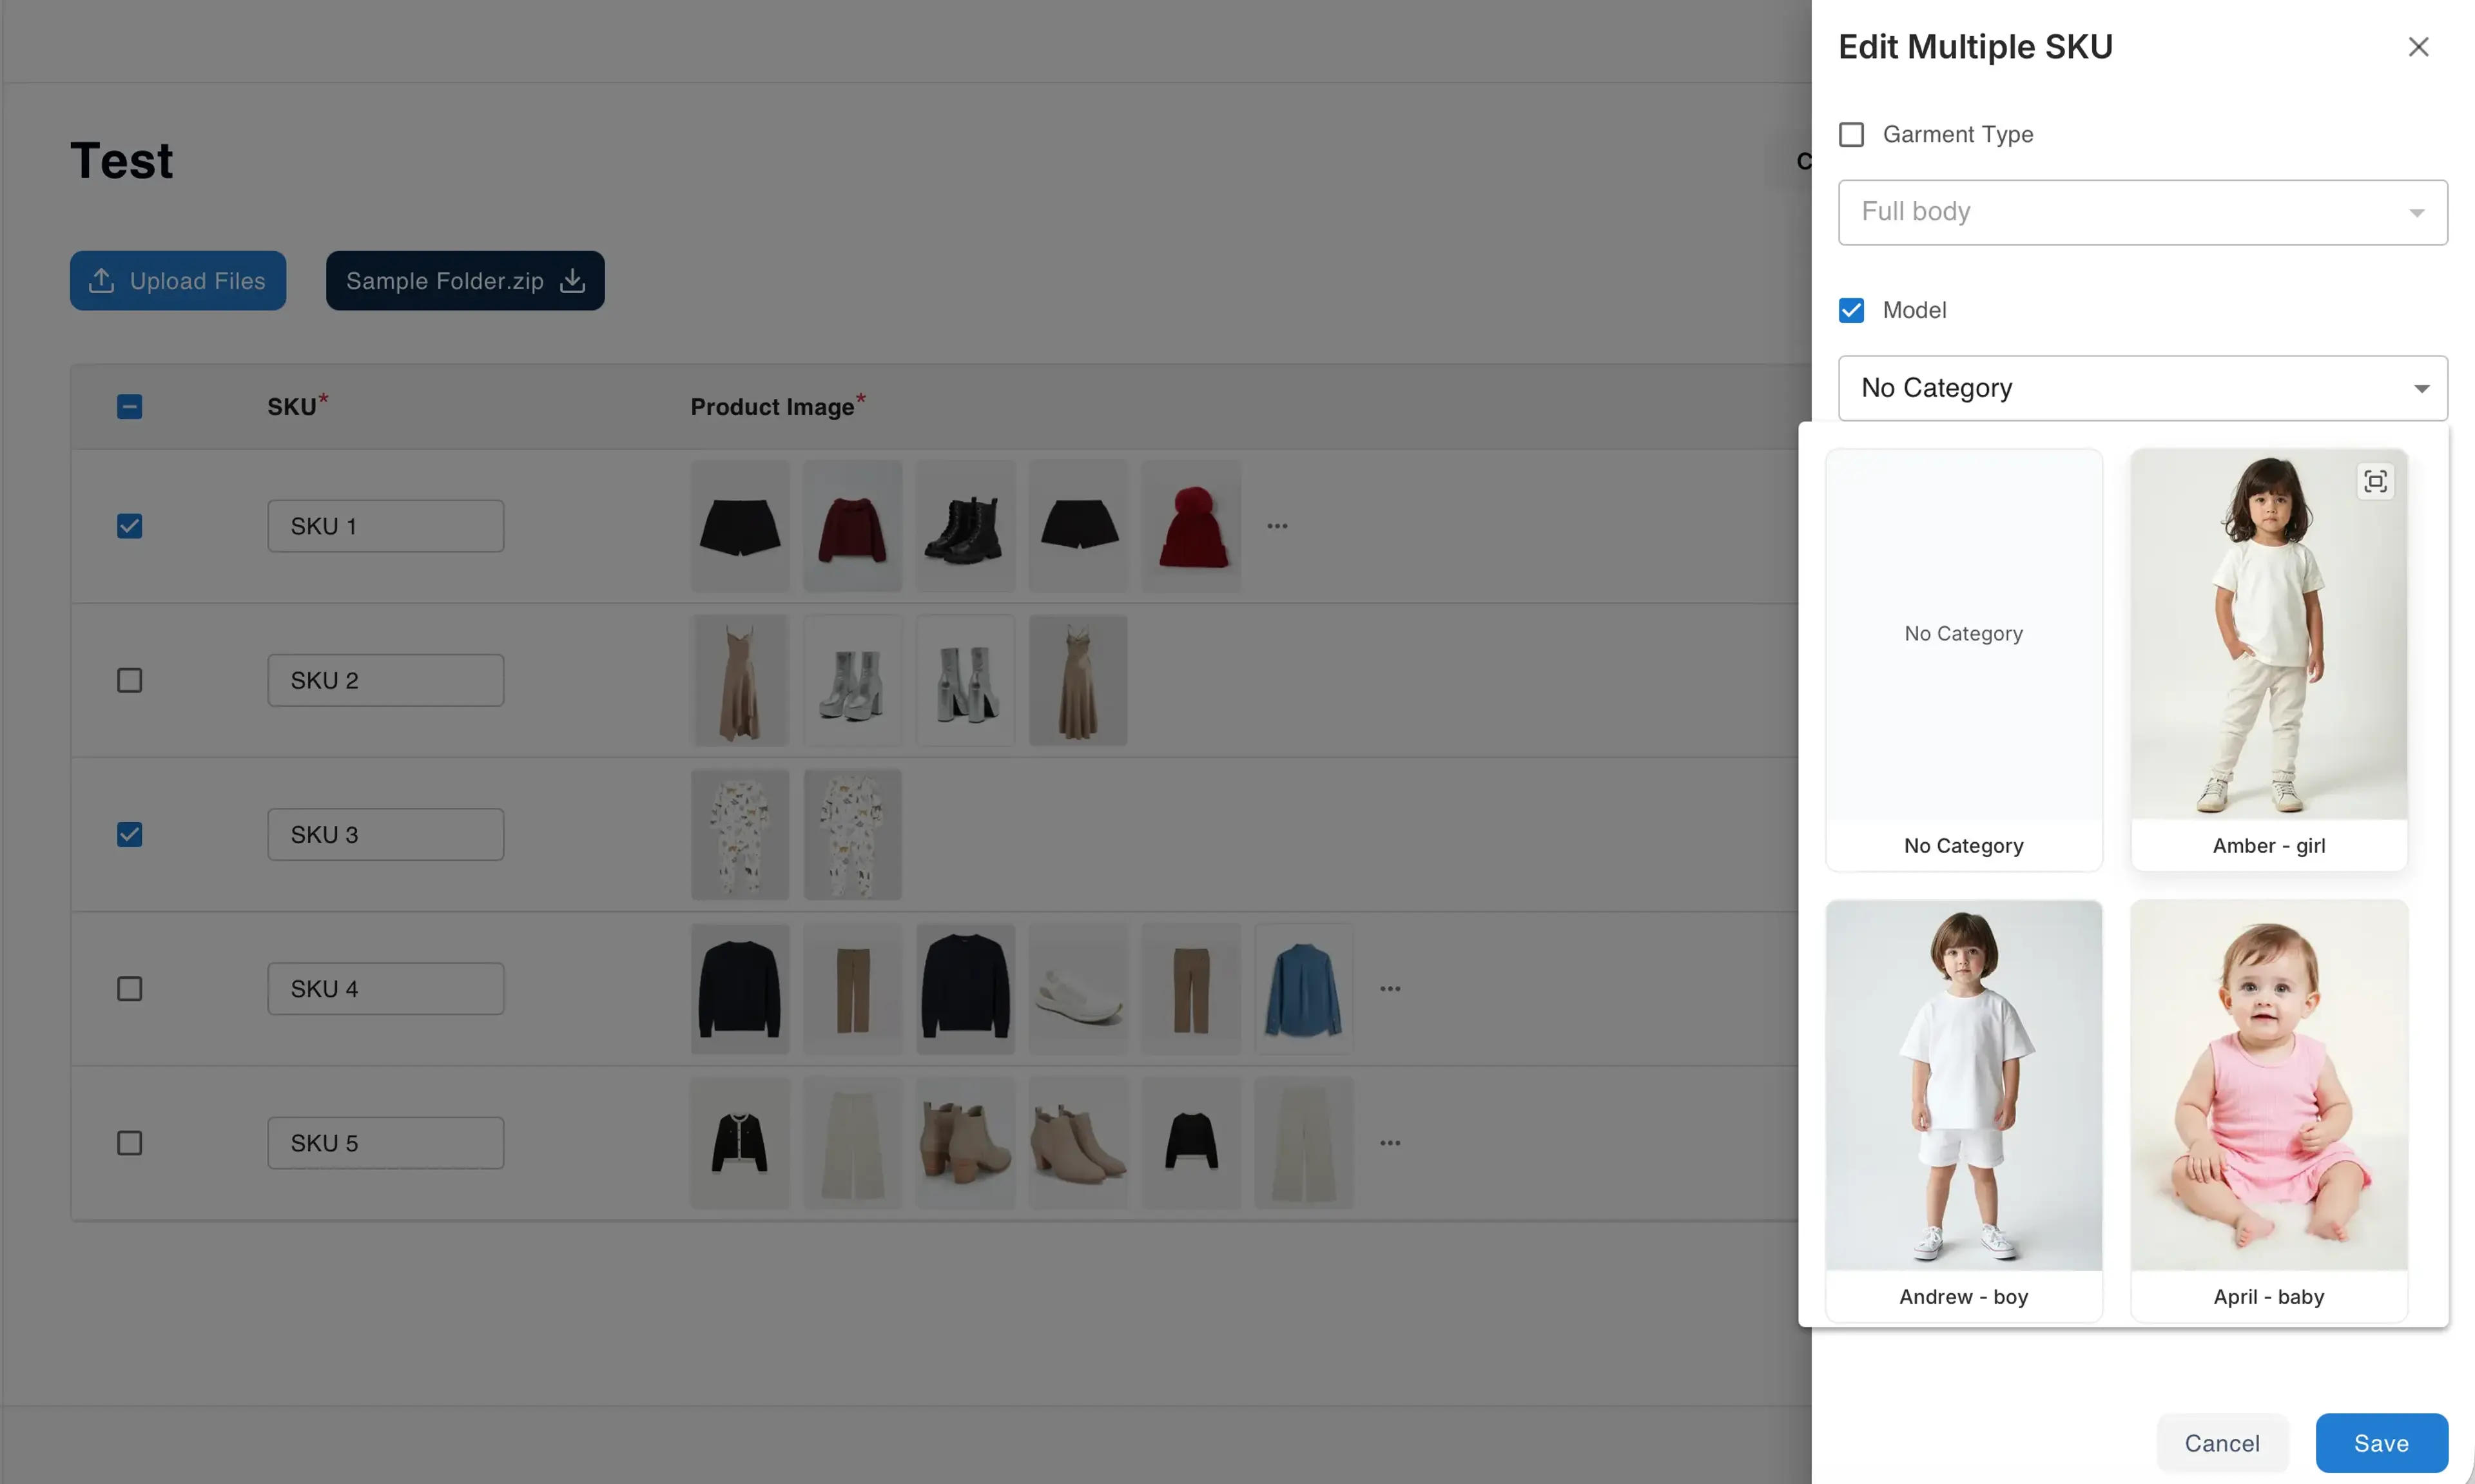
Task: Open the first beige ankle boots image in SKU 5
Action: pyautogui.click(x=965, y=1143)
